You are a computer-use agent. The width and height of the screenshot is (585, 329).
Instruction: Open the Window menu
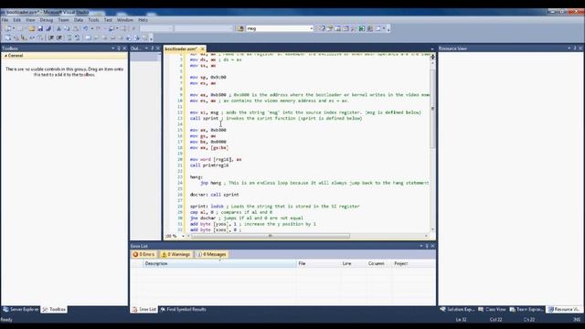pos(125,20)
